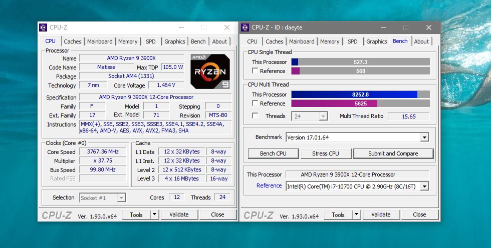This screenshot has width=491, height=248.
Task: Open the Benchmark version dropdown
Action: [424, 137]
